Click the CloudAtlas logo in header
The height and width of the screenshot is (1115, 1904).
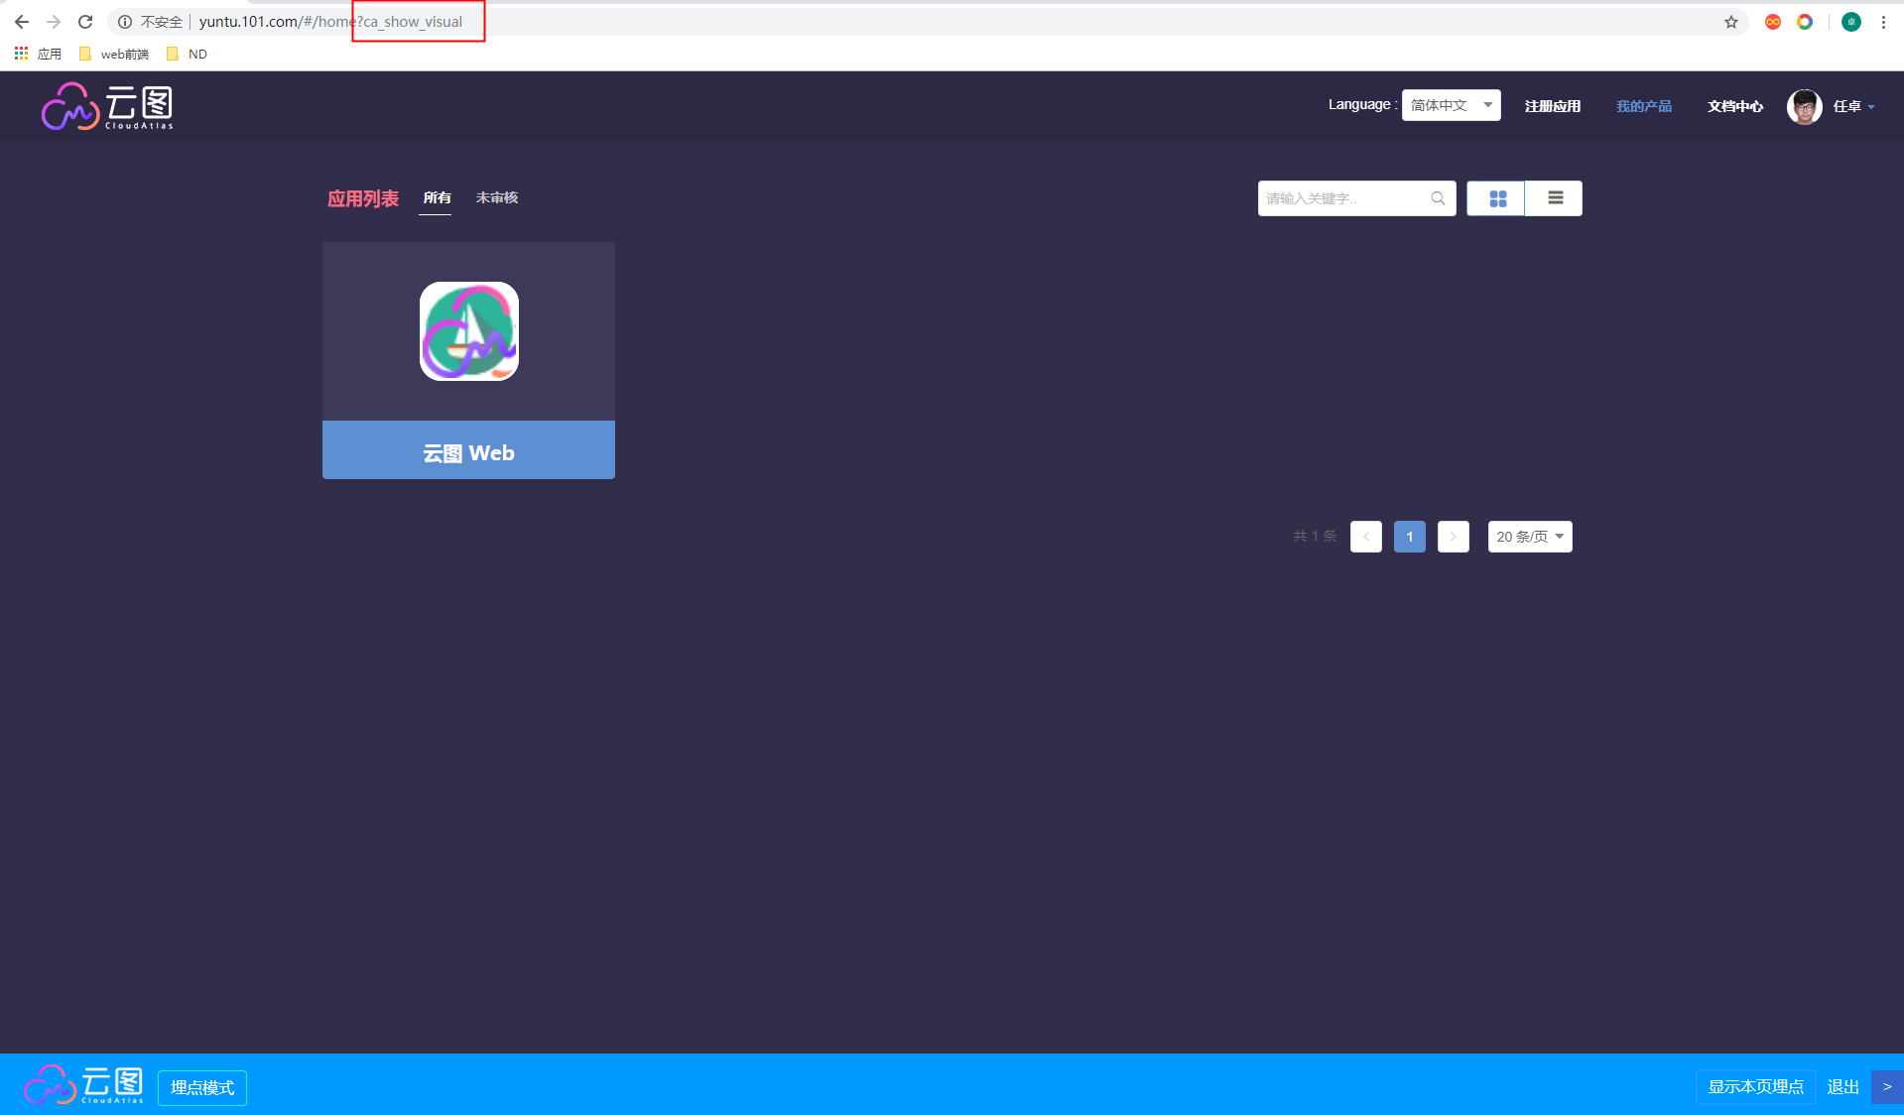point(107,106)
